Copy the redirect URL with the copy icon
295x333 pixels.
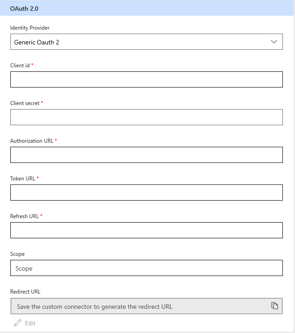pos(274,306)
